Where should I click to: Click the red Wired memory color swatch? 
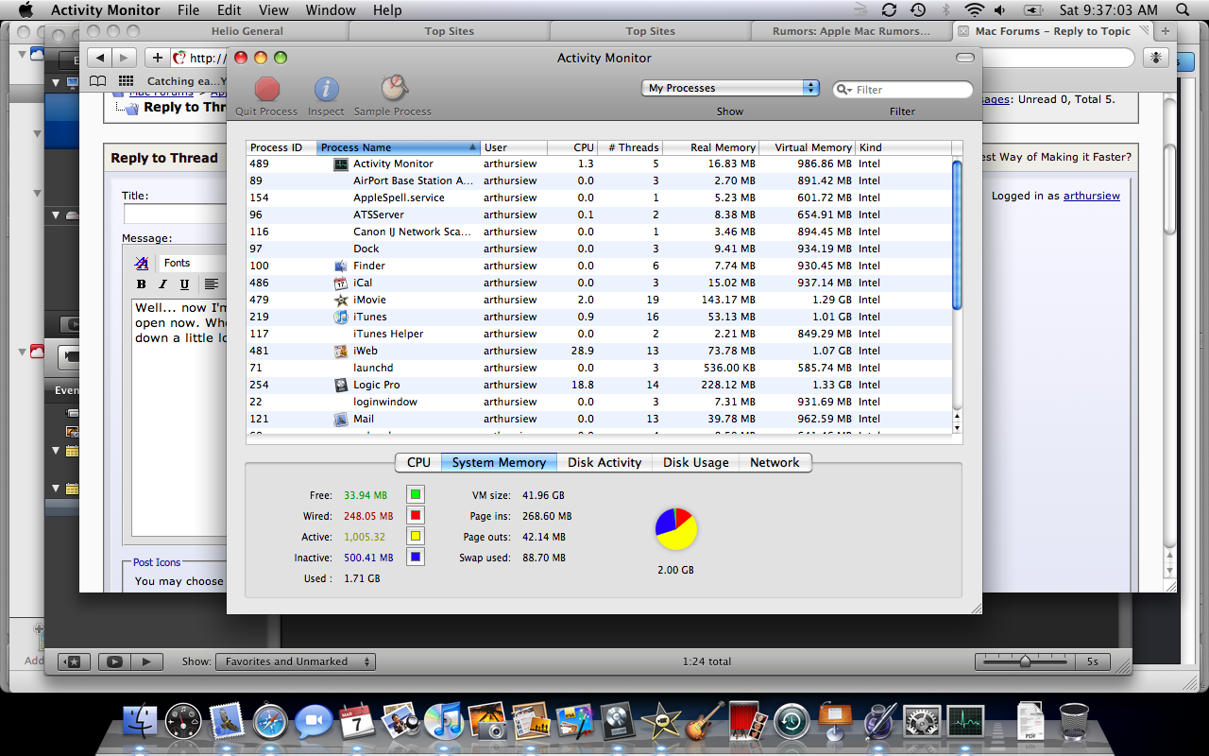click(416, 515)
